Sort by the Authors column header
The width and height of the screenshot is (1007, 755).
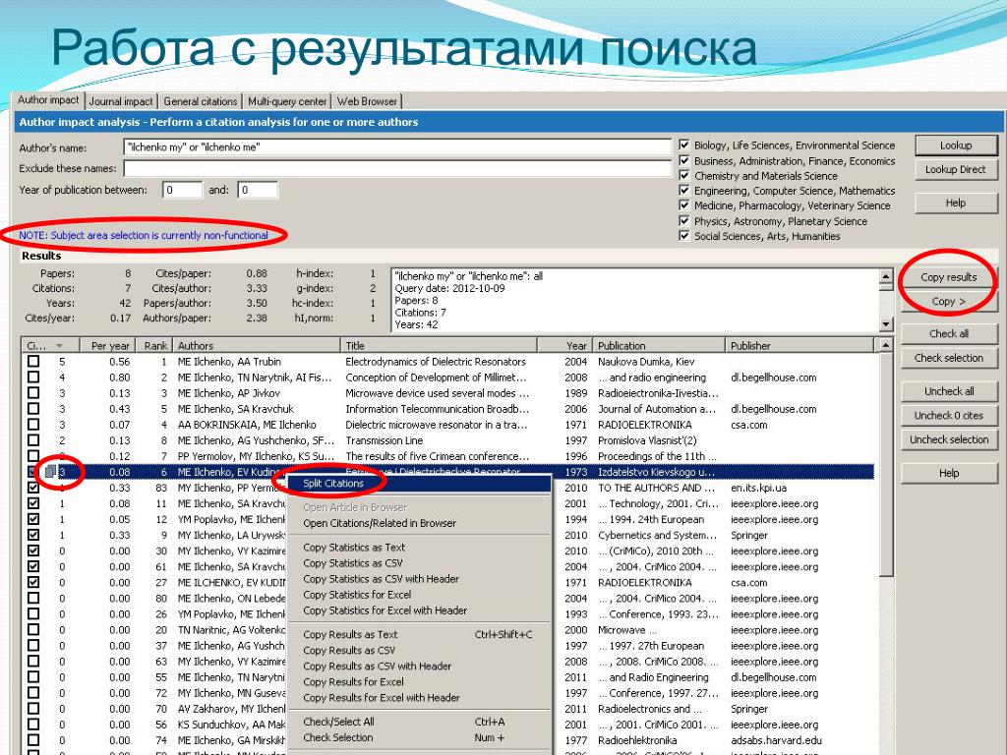tap(257, 345)
